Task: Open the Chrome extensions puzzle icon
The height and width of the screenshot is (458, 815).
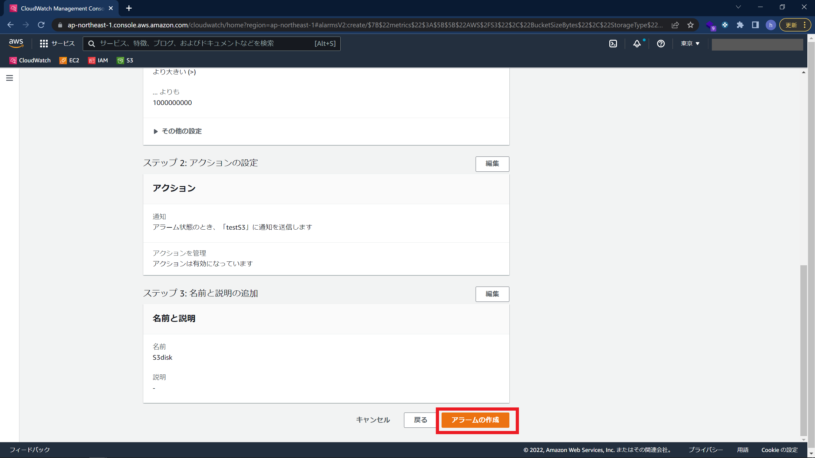Action: (740, 25)
